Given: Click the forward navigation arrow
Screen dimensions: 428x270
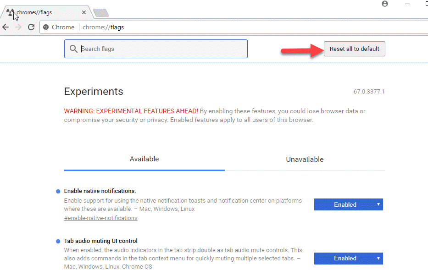Looking at the screenshot, I should [18, 27].
